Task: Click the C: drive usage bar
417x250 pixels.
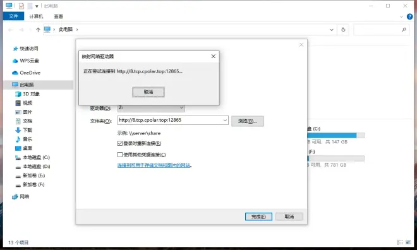Action: 336,135
